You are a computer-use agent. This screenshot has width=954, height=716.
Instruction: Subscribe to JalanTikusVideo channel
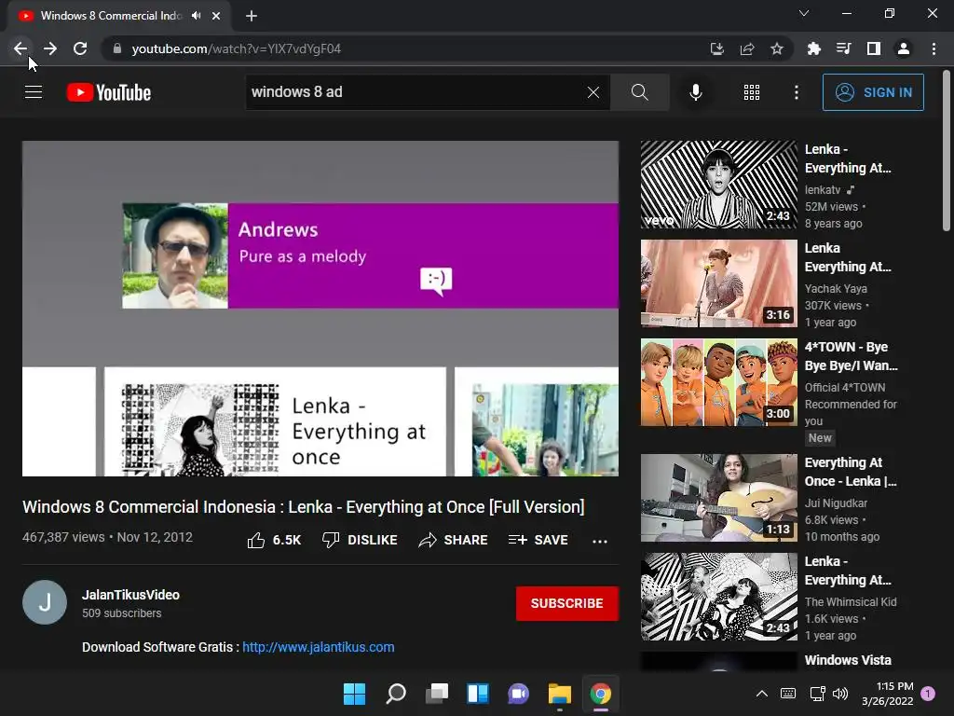(567, 603)
